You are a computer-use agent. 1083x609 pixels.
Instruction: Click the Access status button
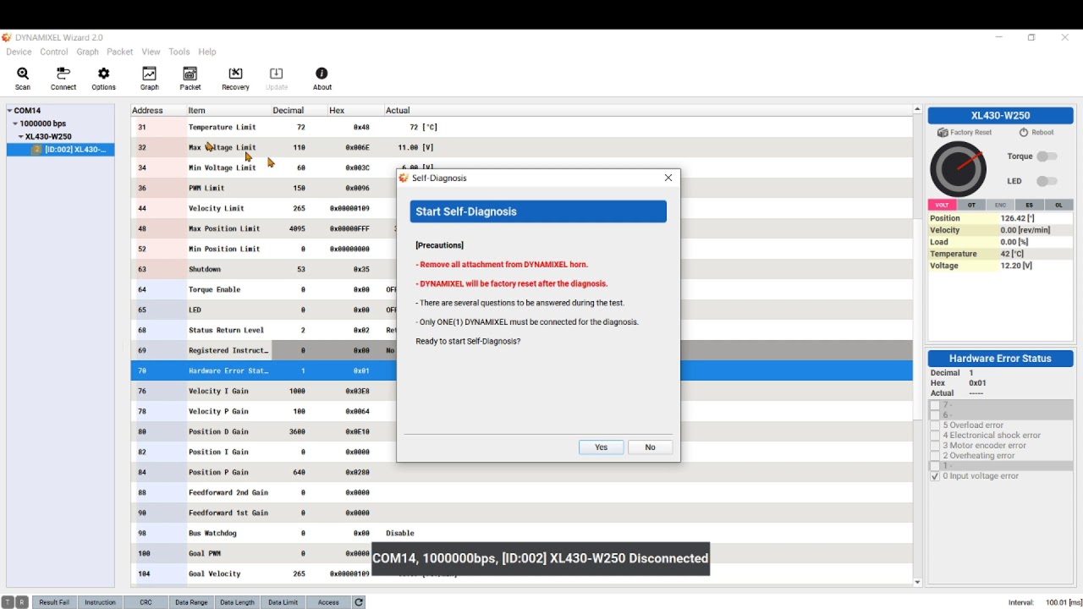click(x=328, y=602)
